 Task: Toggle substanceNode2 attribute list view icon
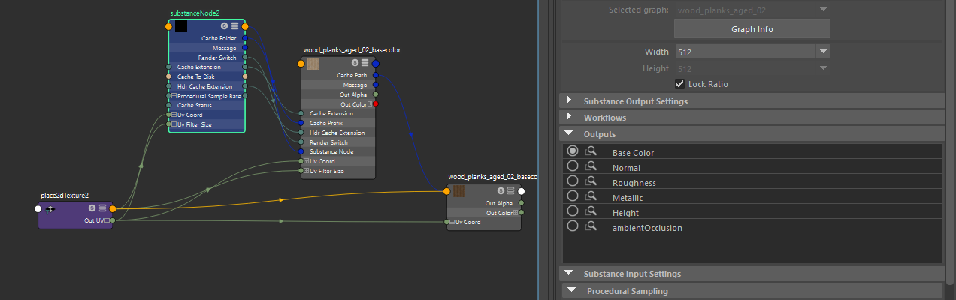click(234, 26)
